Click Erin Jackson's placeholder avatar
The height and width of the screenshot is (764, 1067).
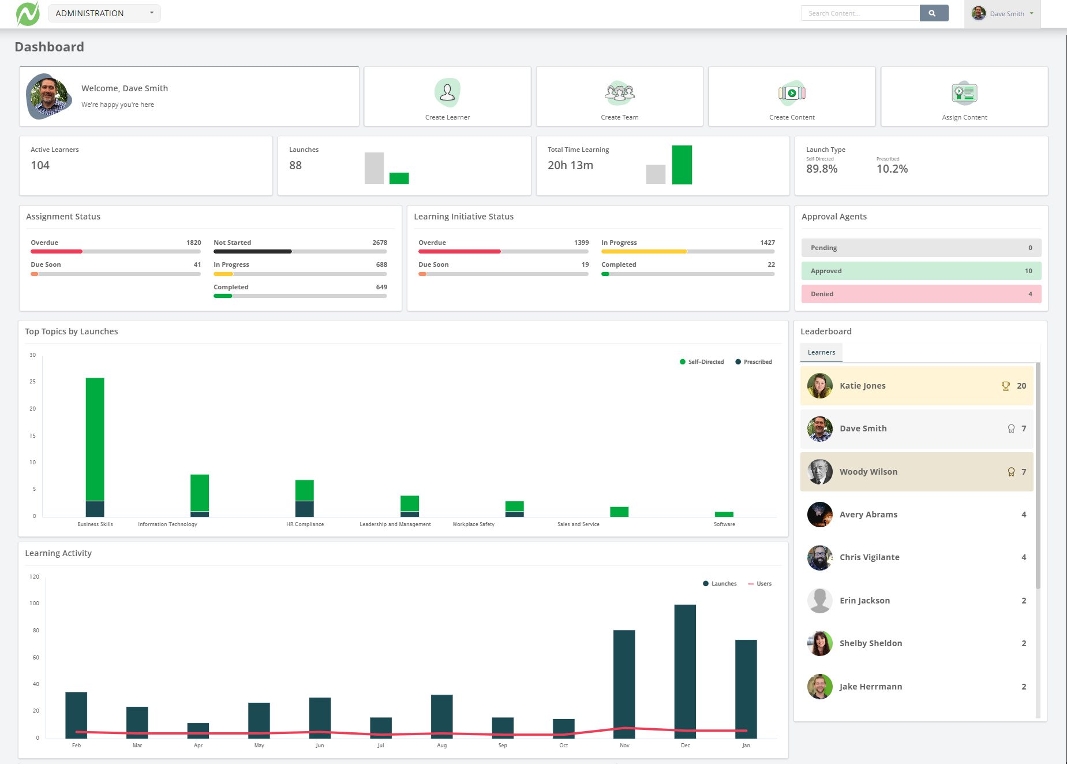(x=819, y=601)
